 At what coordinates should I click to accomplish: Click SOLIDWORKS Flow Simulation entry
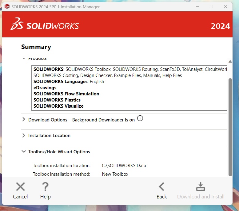point(66,94)
